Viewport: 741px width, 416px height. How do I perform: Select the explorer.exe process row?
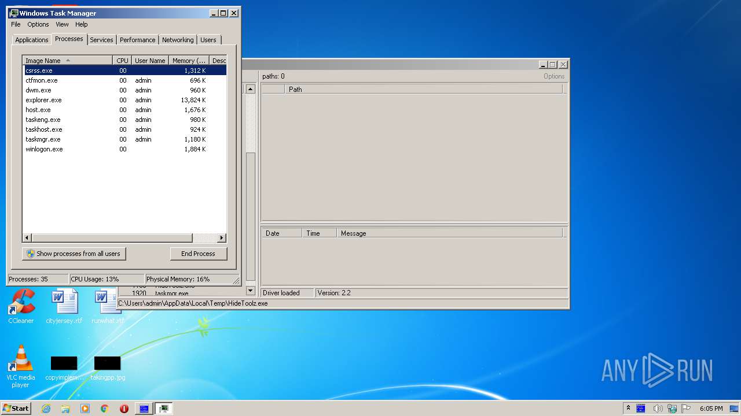point(124,100)
